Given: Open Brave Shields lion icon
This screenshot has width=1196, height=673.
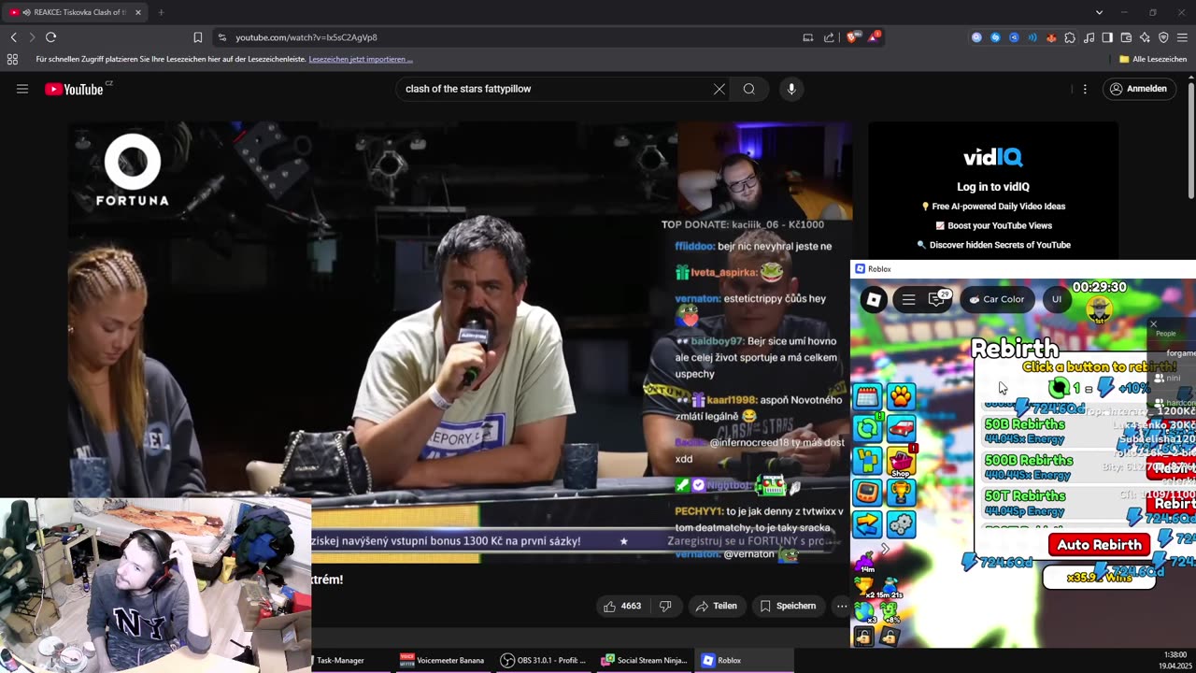Looking at the screenshot, I should [x=852, y=37].
